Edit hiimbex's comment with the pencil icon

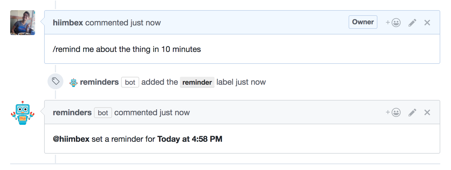coord(412,23)
